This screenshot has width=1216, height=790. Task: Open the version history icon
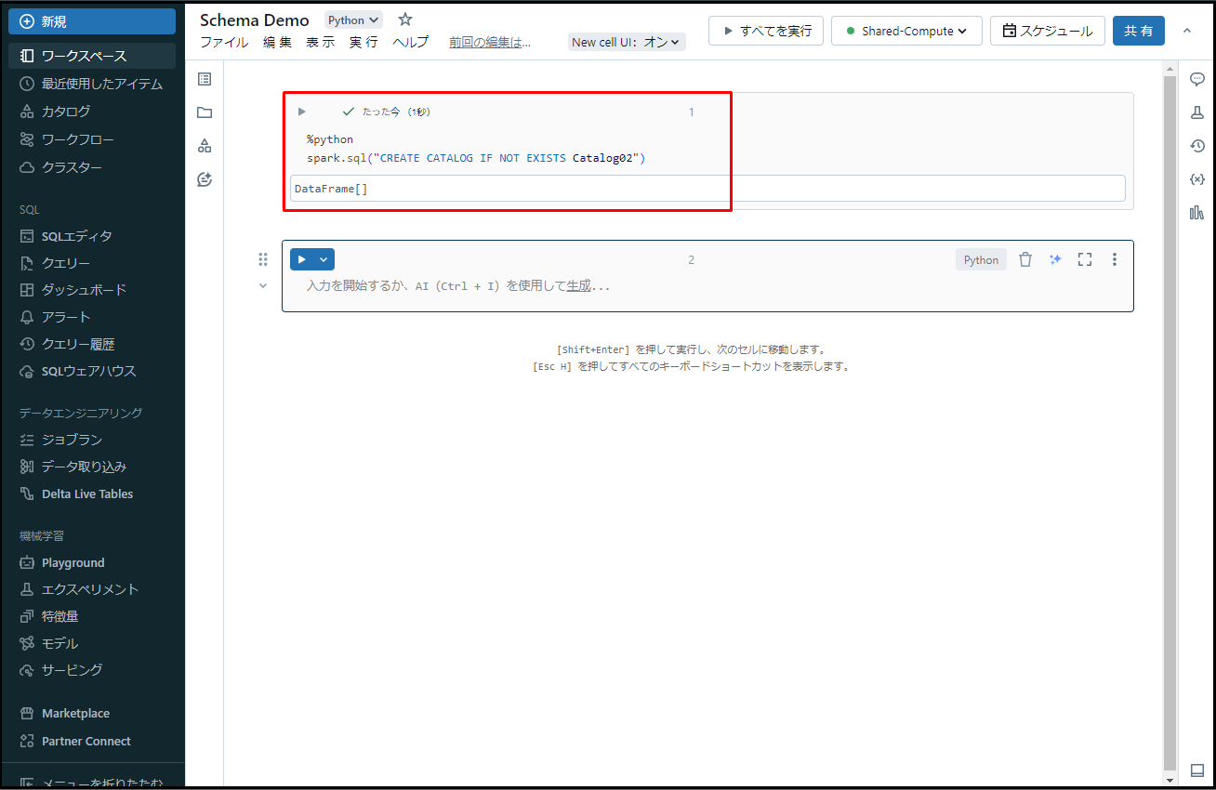[x=1197, y=146]
